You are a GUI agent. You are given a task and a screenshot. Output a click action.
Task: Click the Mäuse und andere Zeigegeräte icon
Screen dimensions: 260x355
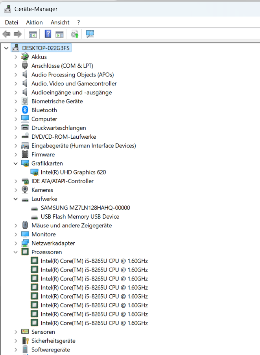(25, 225)
